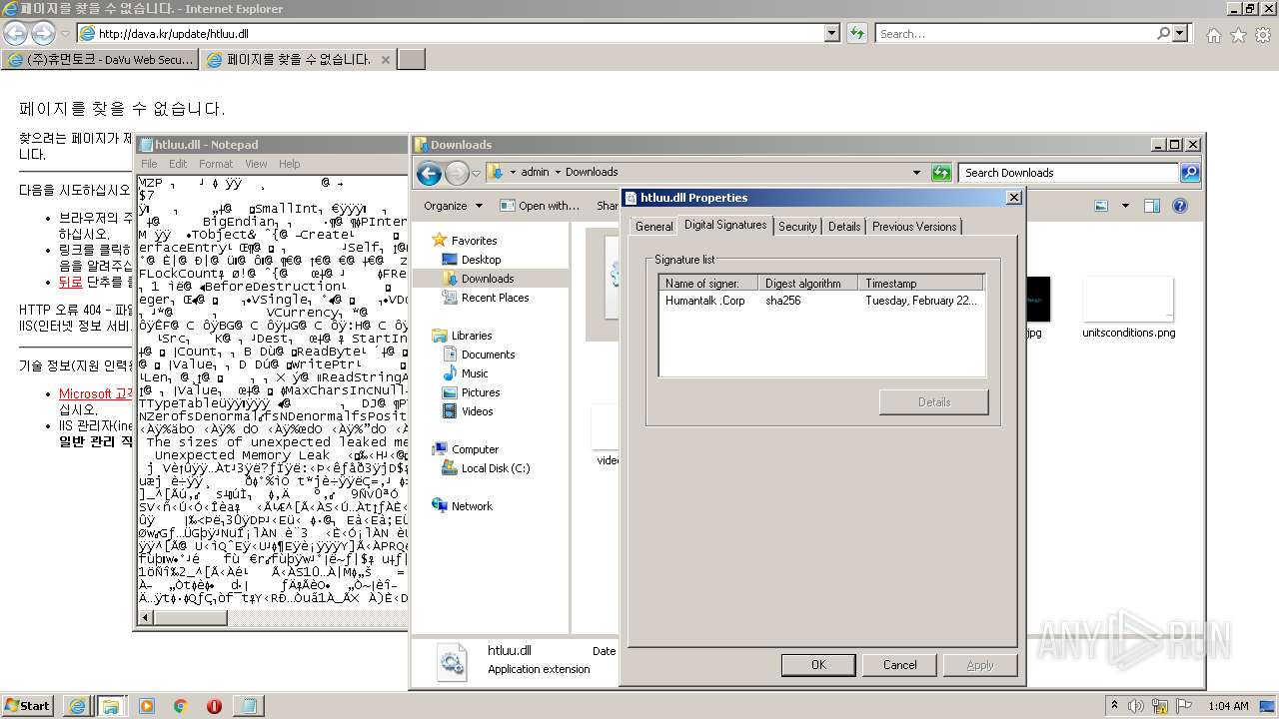Click admin in the Explorer breadcrumb

coord(535,172)
